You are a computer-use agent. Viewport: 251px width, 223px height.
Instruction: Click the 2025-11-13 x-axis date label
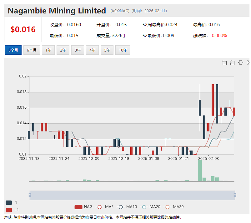click(x=29, y=159)
